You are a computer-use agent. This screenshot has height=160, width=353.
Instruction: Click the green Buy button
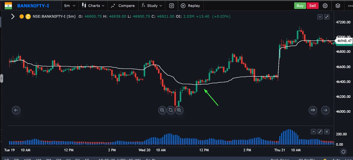(300, 6)
